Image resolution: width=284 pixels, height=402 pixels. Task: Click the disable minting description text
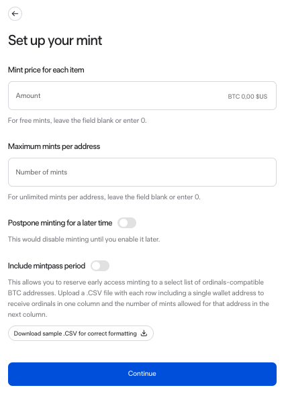pos(84,239)
